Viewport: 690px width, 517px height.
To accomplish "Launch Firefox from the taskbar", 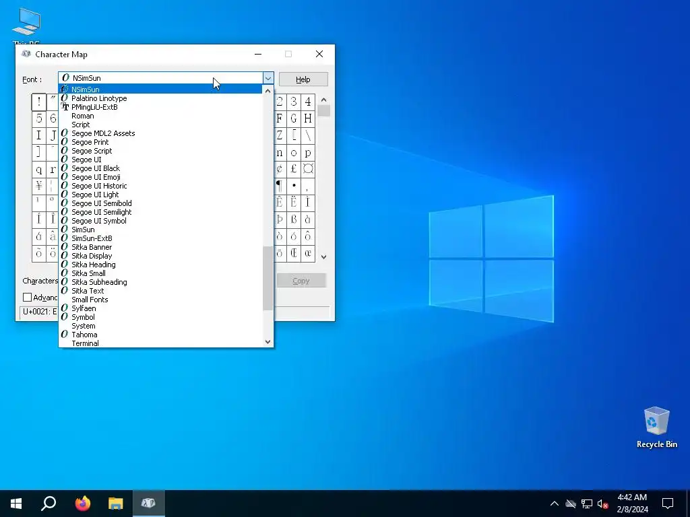I will point(82,504).
